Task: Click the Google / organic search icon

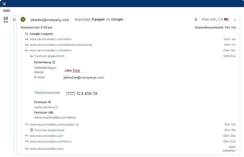Action: pos(27,34)
